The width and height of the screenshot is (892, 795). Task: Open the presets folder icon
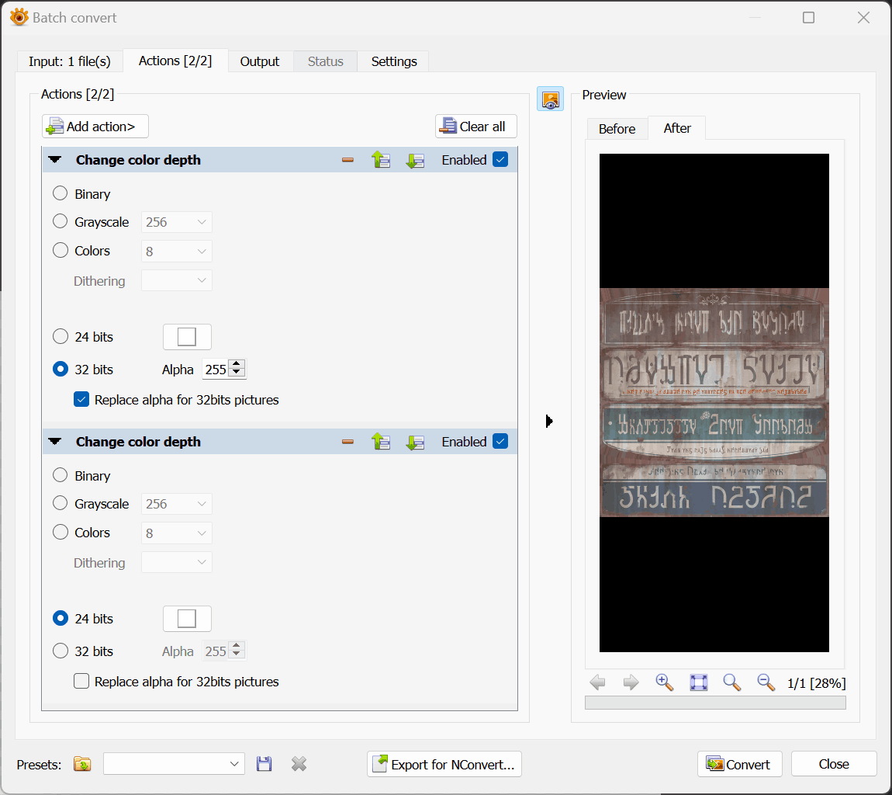click(x=82, y=764)
